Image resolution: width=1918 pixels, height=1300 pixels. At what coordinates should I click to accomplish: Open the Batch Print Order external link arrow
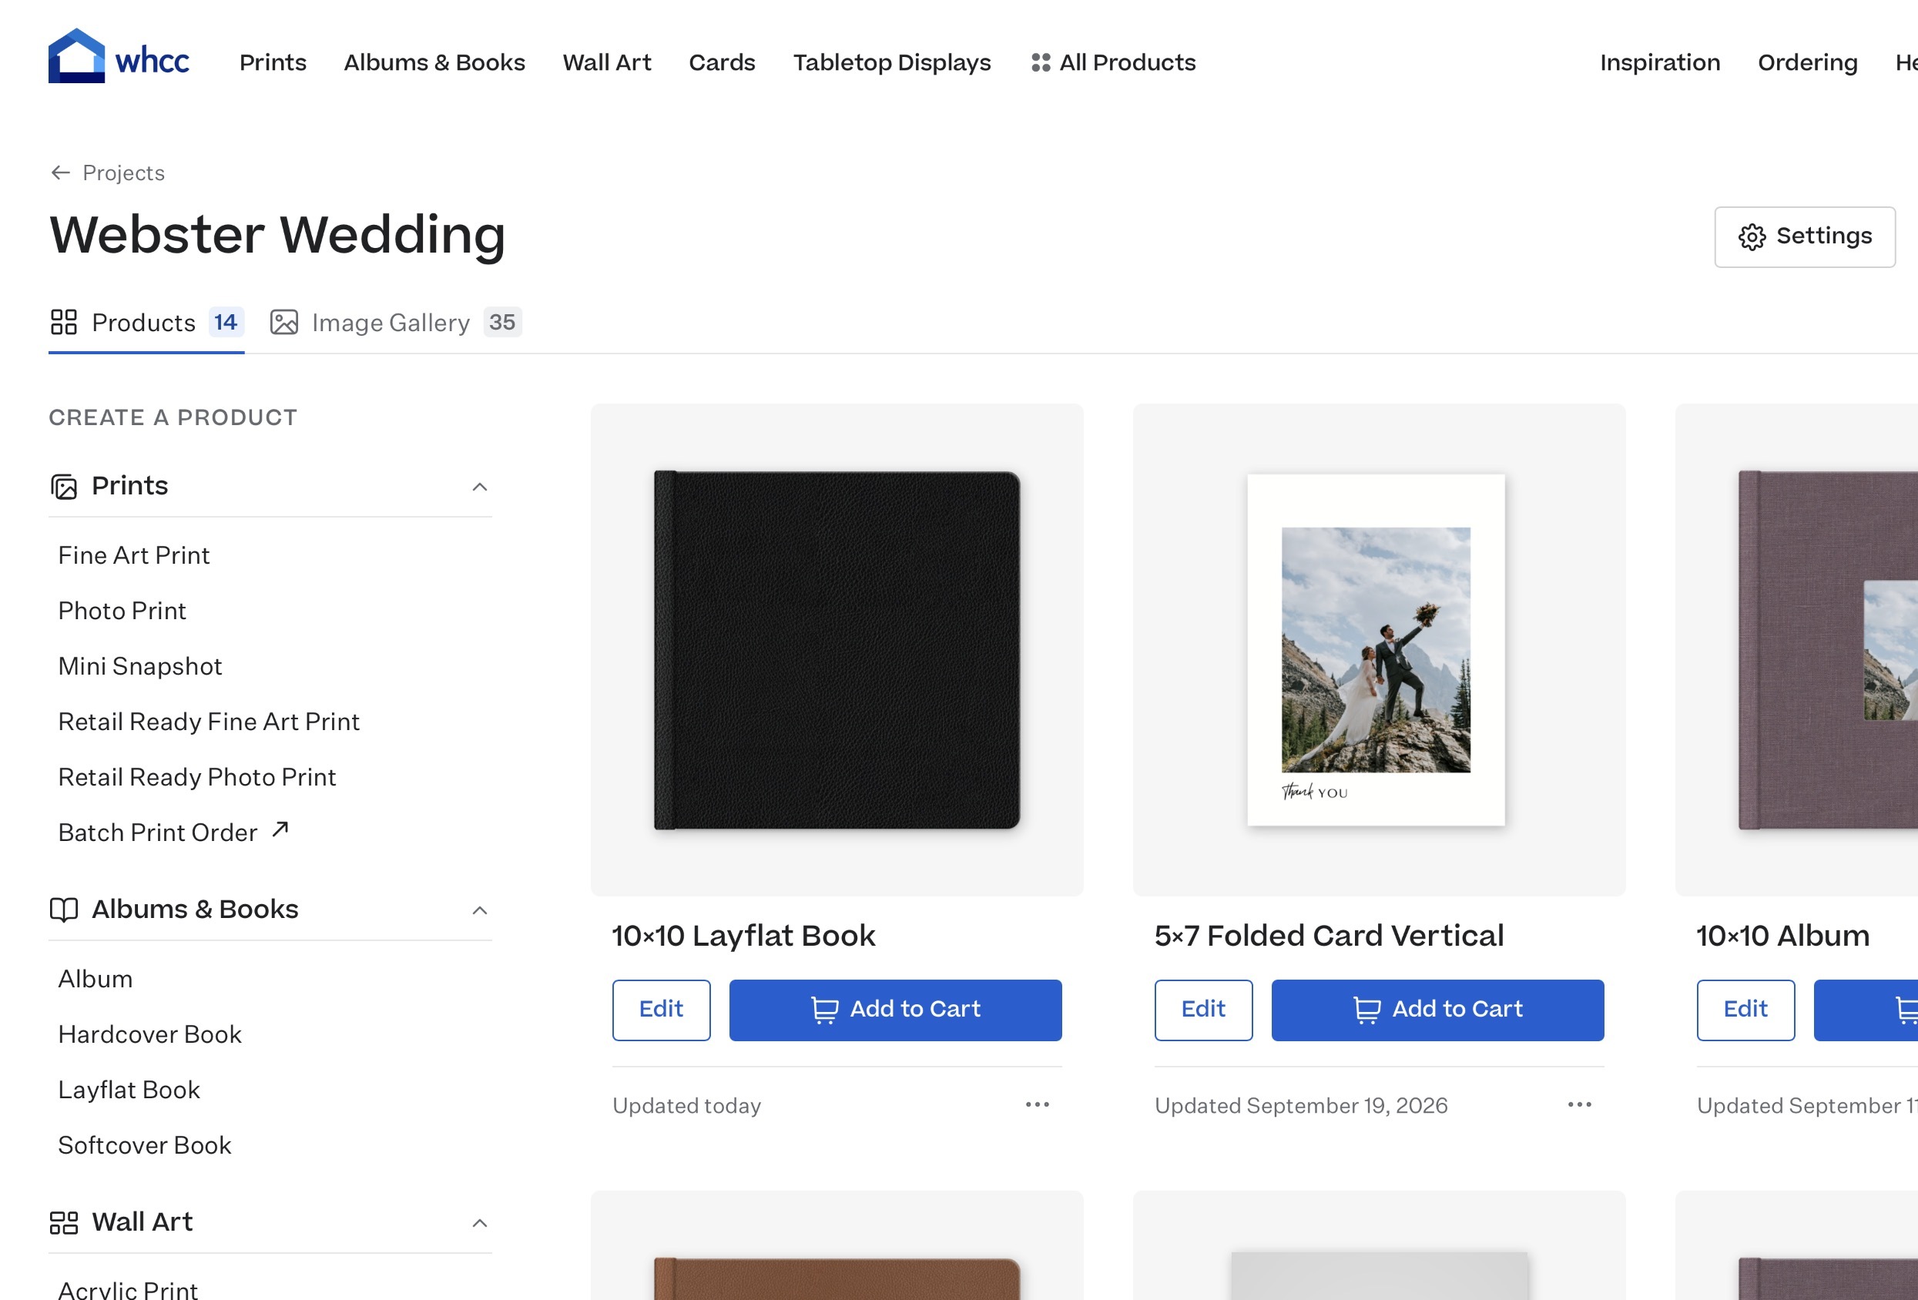(x=280, y=829)
